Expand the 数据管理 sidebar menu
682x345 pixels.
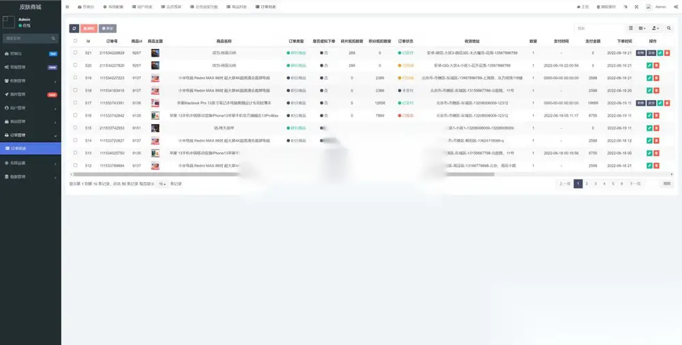point(31,177)
